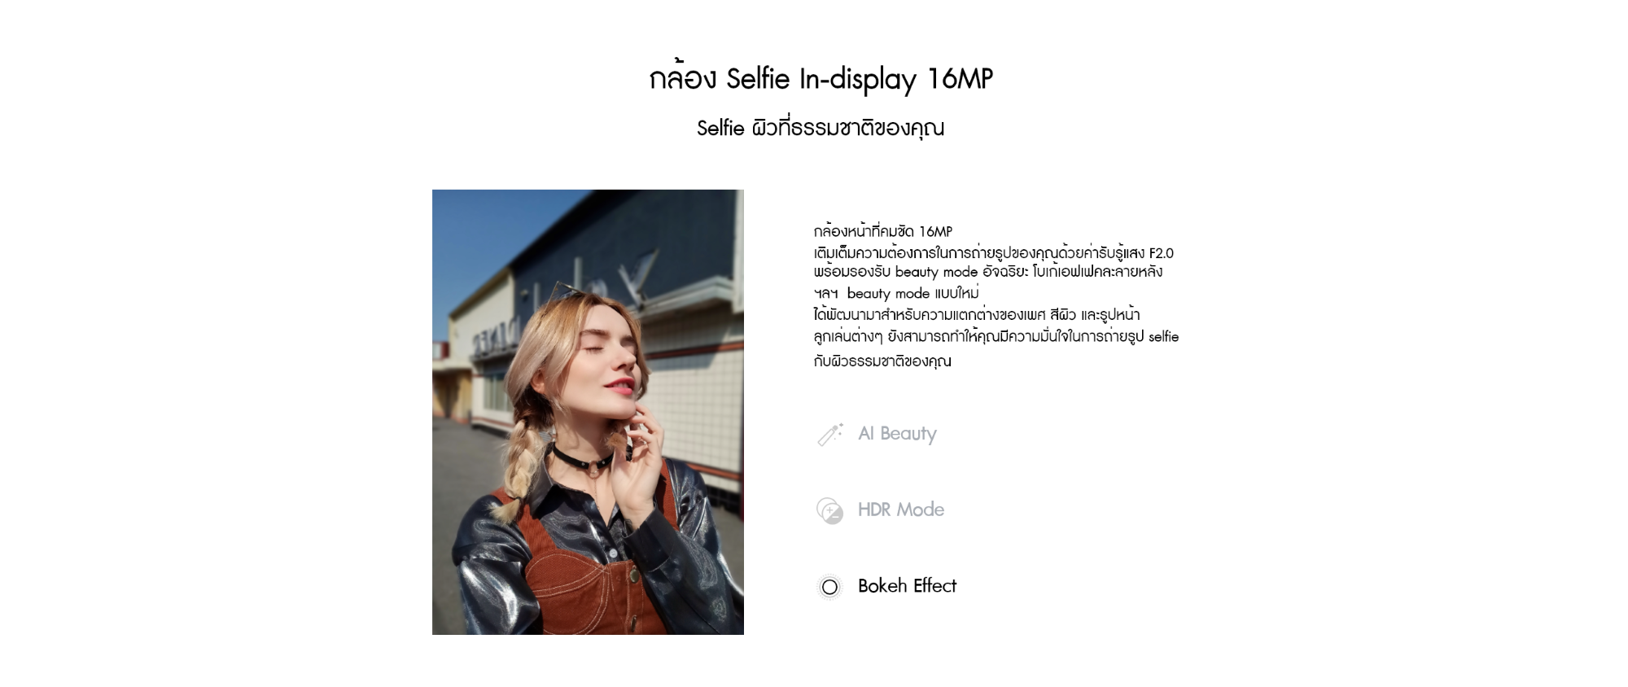Click the Selfie In-display 16MP heading
The height and width of the screenshot is (687, 1628).
(x=821, y=79)
